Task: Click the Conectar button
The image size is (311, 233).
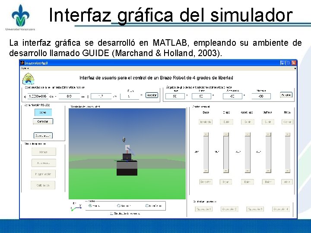Action: click(43, 121)
